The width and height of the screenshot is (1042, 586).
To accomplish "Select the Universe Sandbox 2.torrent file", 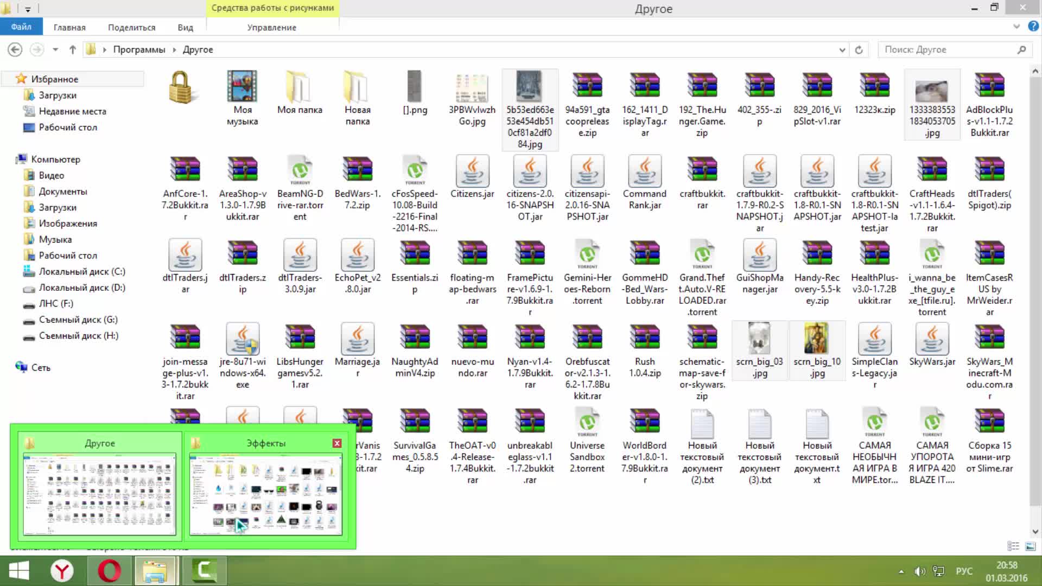I will [587, 440].
